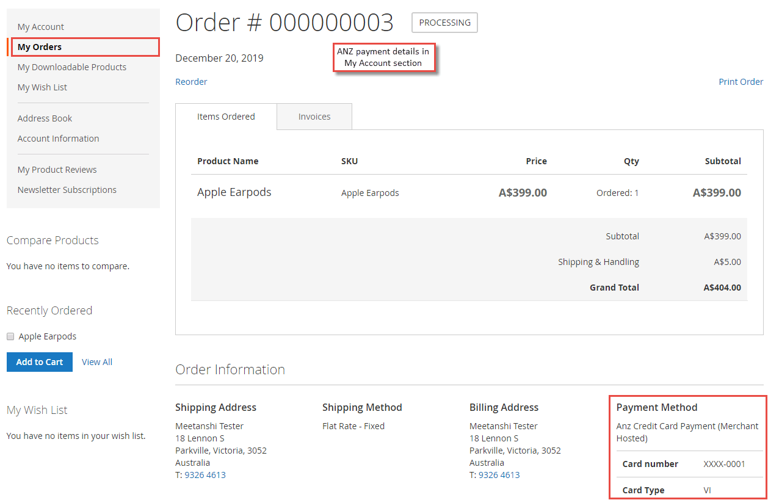The height and width of the screenshot is (500, 768).
Task: View Account Information
Action: coord(58,138)
